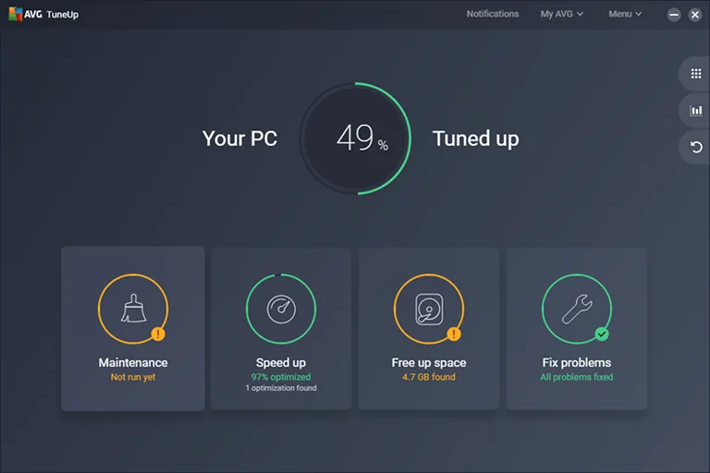Click the chevron next to Menu
Image resolution: width=710 pixels, height=473 pixels.
coord(639,14)
